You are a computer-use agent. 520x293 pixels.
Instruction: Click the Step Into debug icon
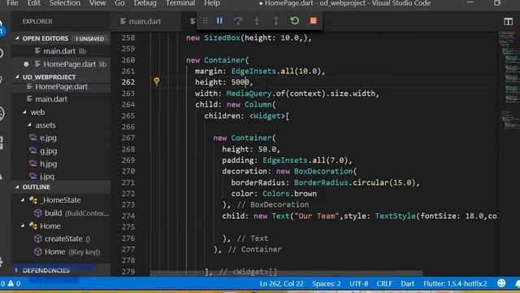[257, 21]
